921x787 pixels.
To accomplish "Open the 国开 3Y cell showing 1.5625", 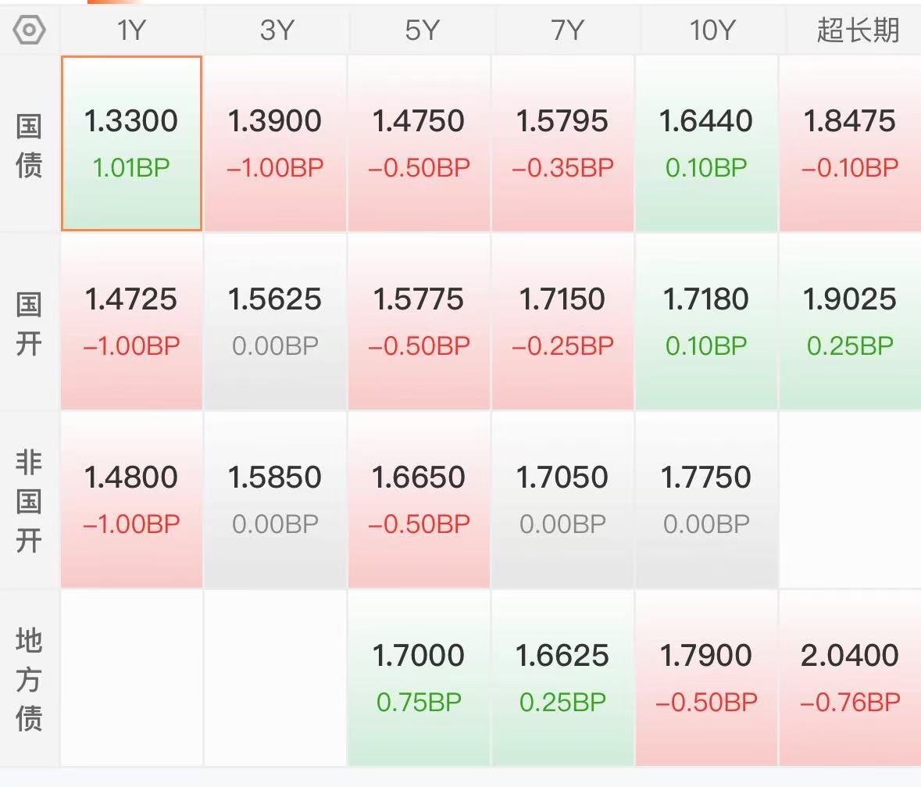I will click(276, 321).
